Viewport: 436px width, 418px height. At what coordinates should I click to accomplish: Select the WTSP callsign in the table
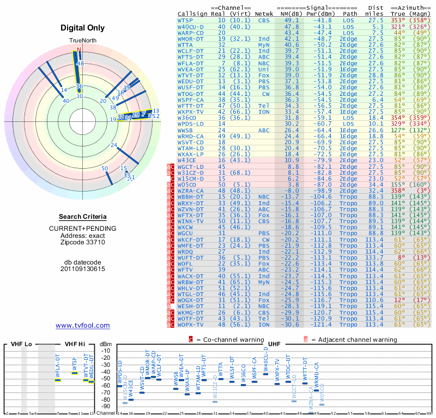click(185, 20)
